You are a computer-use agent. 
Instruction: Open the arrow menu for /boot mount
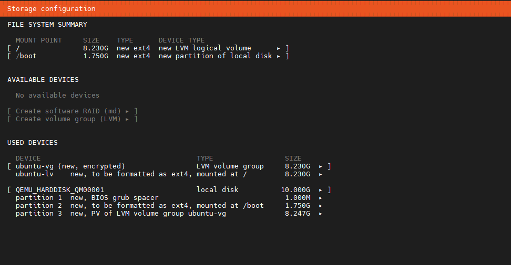[279, 56]
